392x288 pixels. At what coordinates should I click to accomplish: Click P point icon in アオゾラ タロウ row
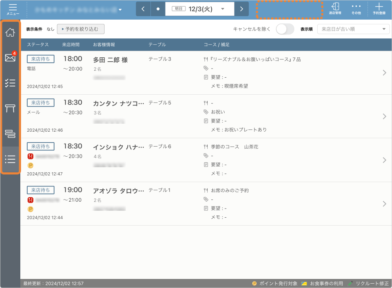click(30, 209)
